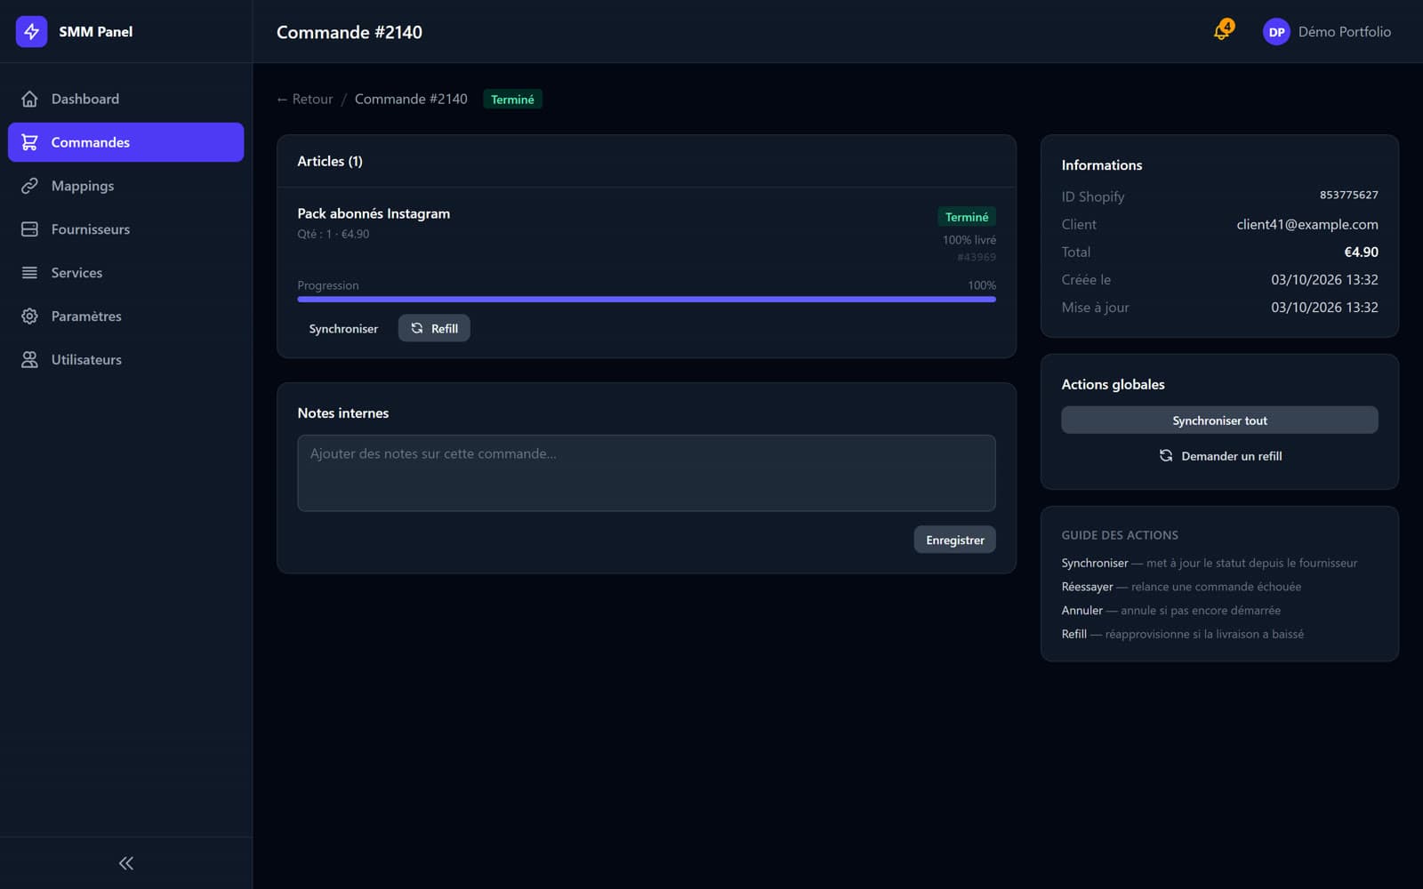The height and width of the screenshot is (889, 1423).
Task: Click refresh icon beside Demander un refill
Action: point(1166,456)
